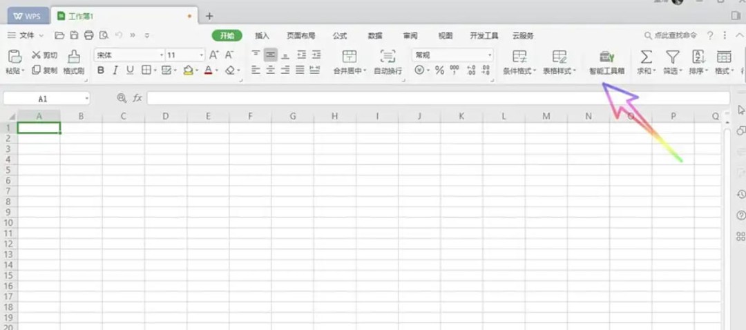746x330 pixels.
Task: Switch to the 开发工具 ribbon tab
Action: [x=484, y=36]
